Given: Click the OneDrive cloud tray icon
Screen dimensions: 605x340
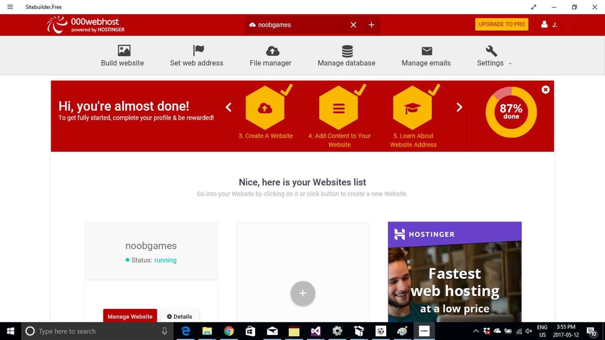Looking at the screenshot, I should [497, 331].
